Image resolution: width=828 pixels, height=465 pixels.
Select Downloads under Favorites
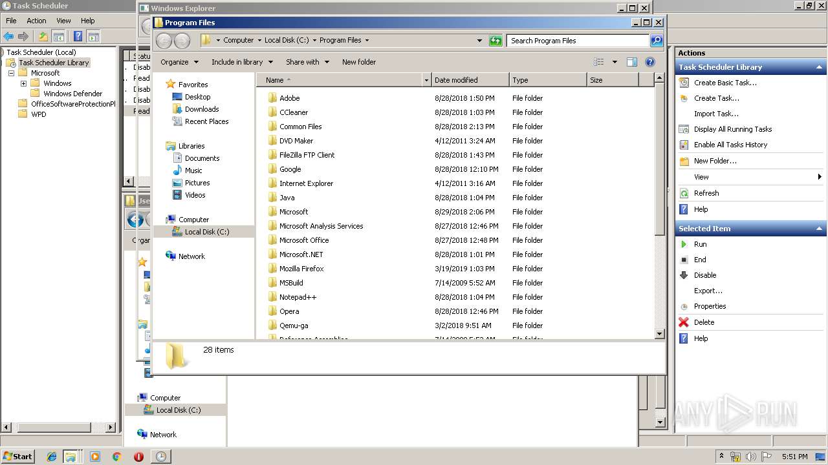pos(202,109)
